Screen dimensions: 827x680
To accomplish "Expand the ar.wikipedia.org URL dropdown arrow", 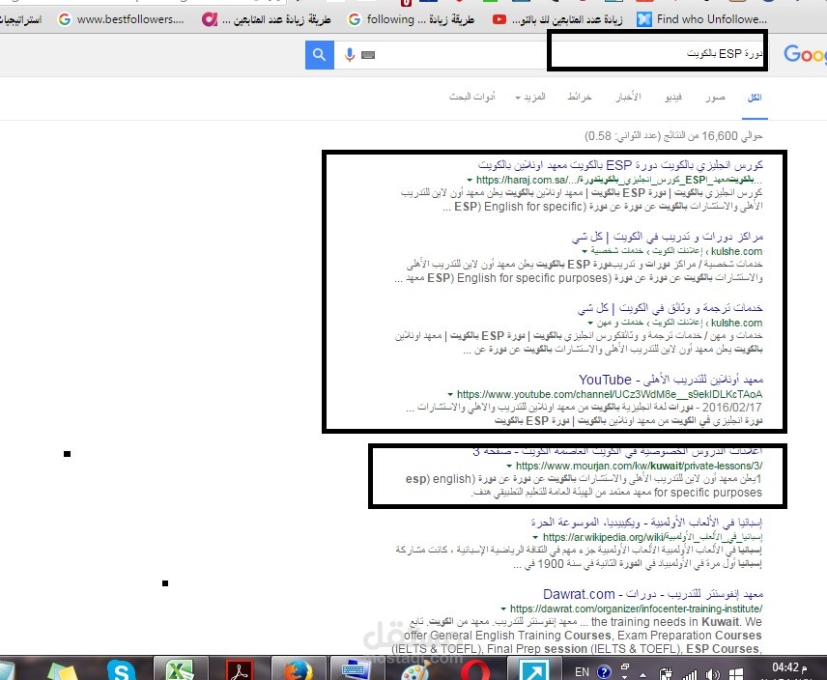I will point(535,538).
